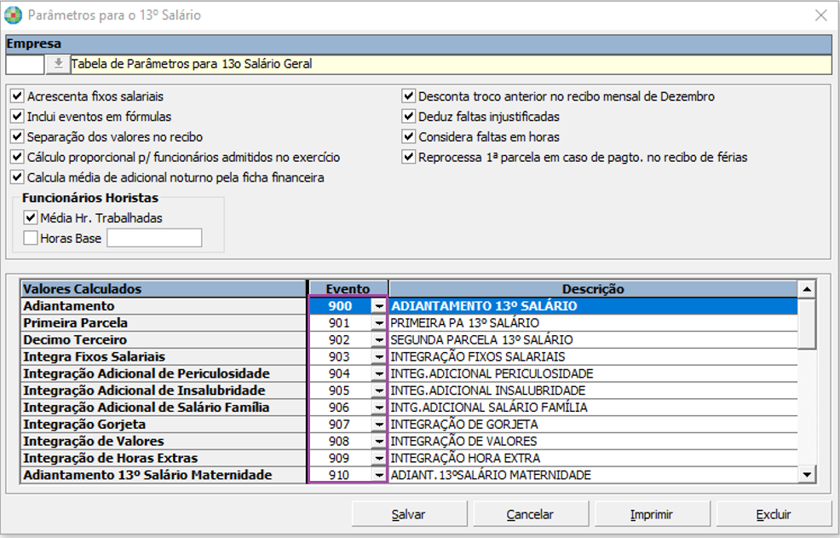This screenshot has width=840, height=538.
Task: Click the Horas Base value field
Action: 154,238
